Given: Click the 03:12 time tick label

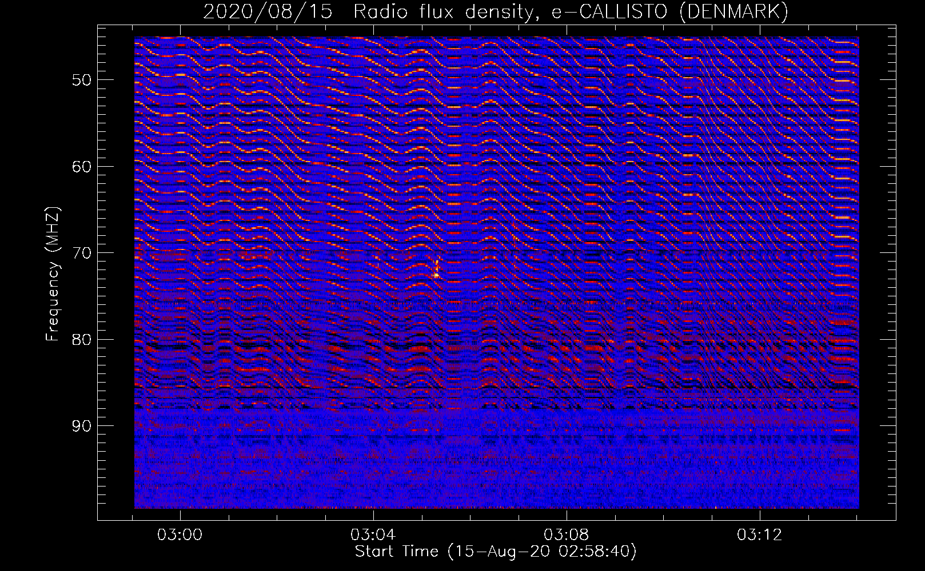Looking at the screenshot, I should [x=760, y=535].
